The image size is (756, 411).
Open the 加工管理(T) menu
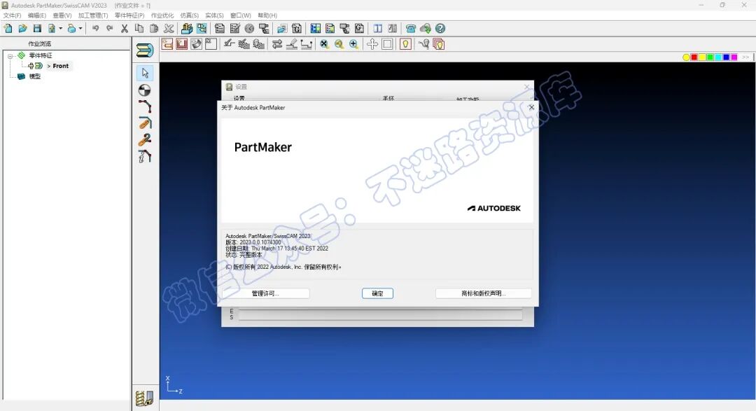(x=93, y=15)
